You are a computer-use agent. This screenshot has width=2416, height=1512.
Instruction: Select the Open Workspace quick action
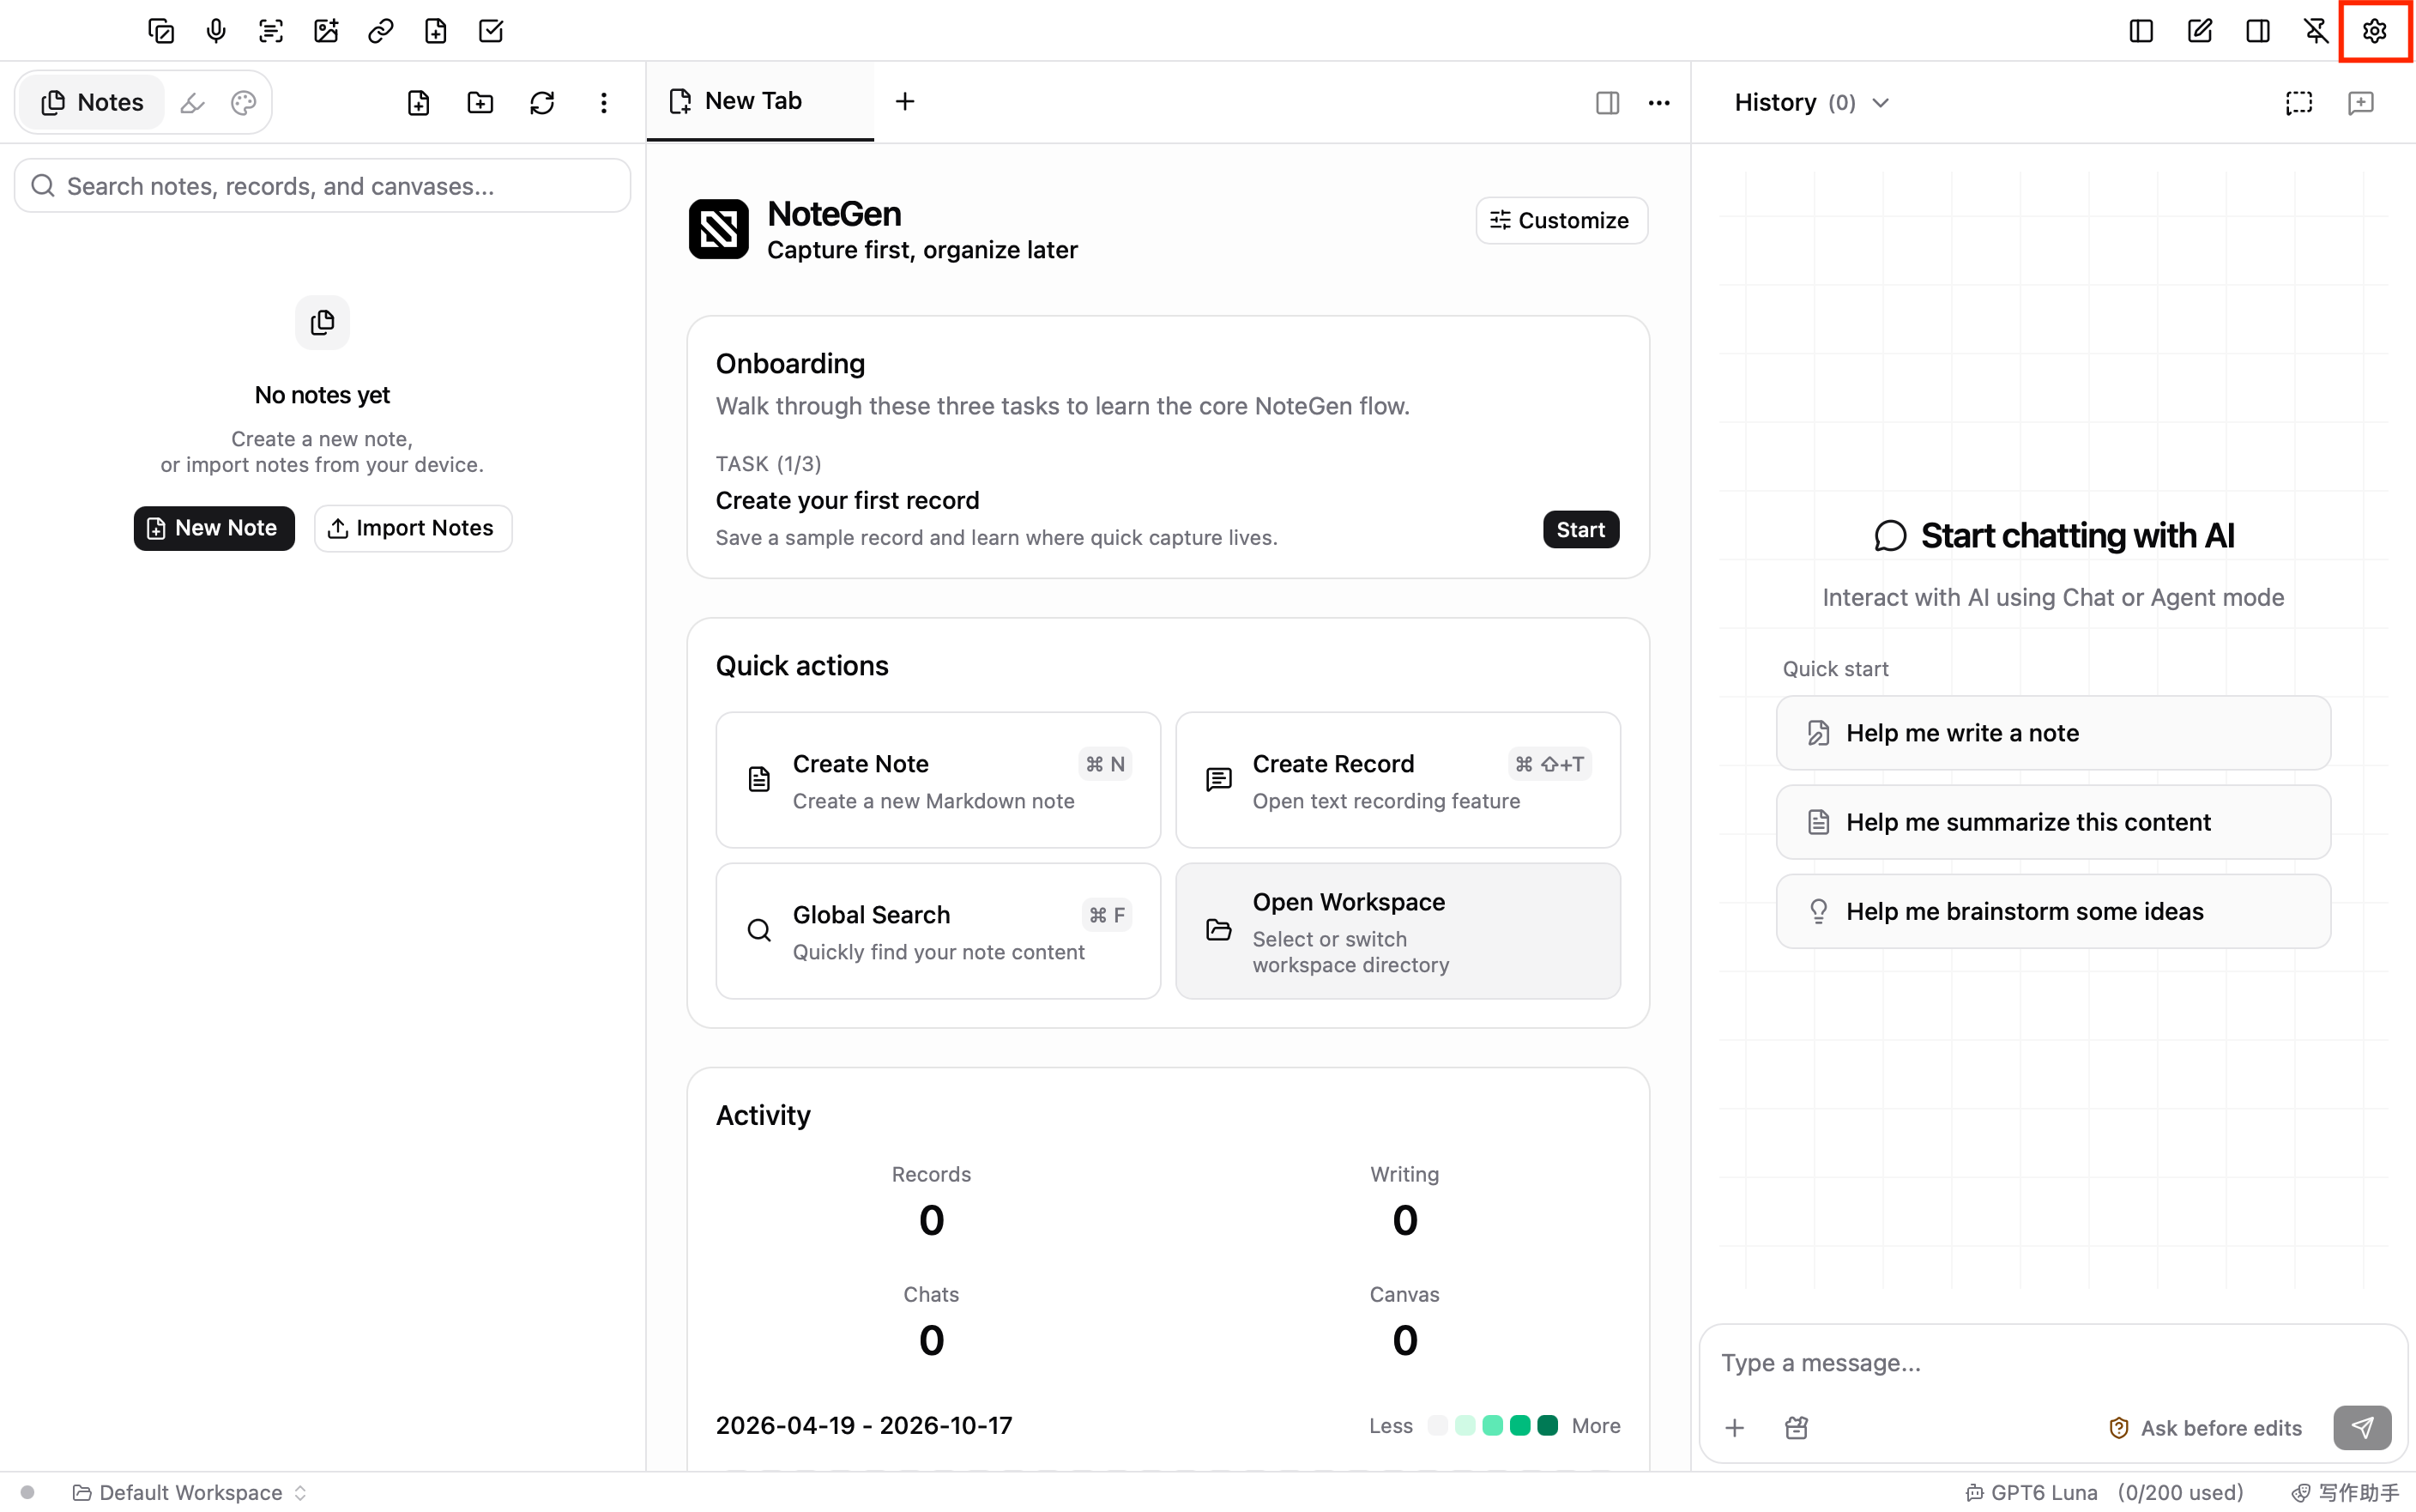pyautogui.click(x=1398, y=931)
